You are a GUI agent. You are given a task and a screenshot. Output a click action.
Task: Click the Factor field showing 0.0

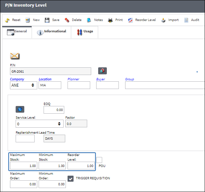[x=76, y=124]
